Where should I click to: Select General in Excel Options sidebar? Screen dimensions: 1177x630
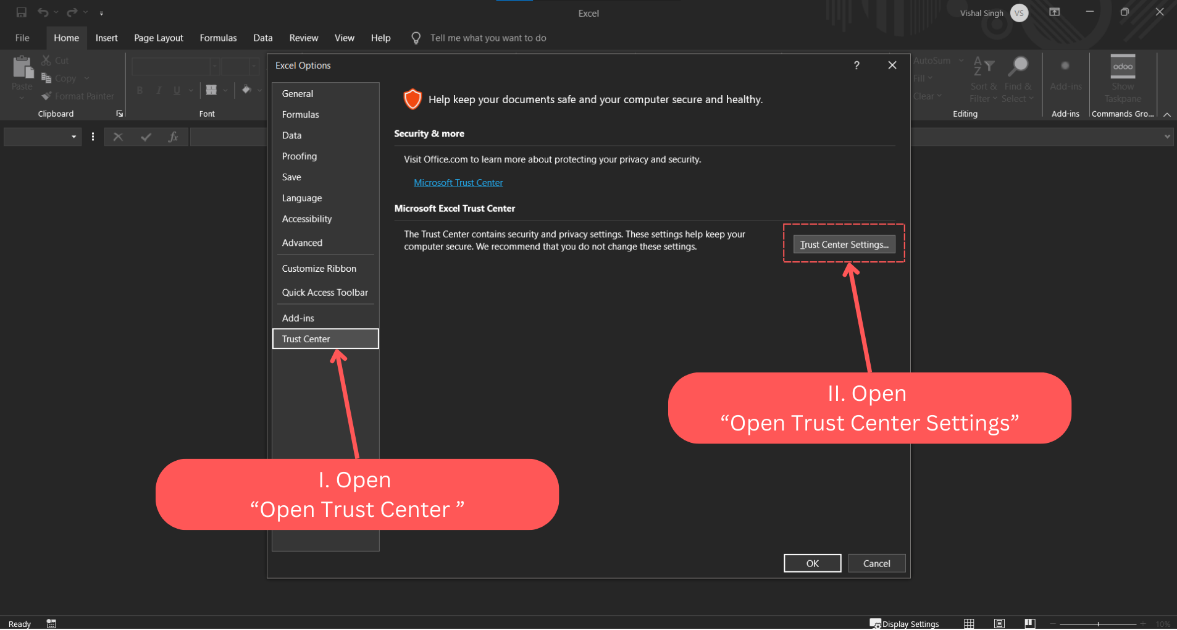click(x=325, y=94)
